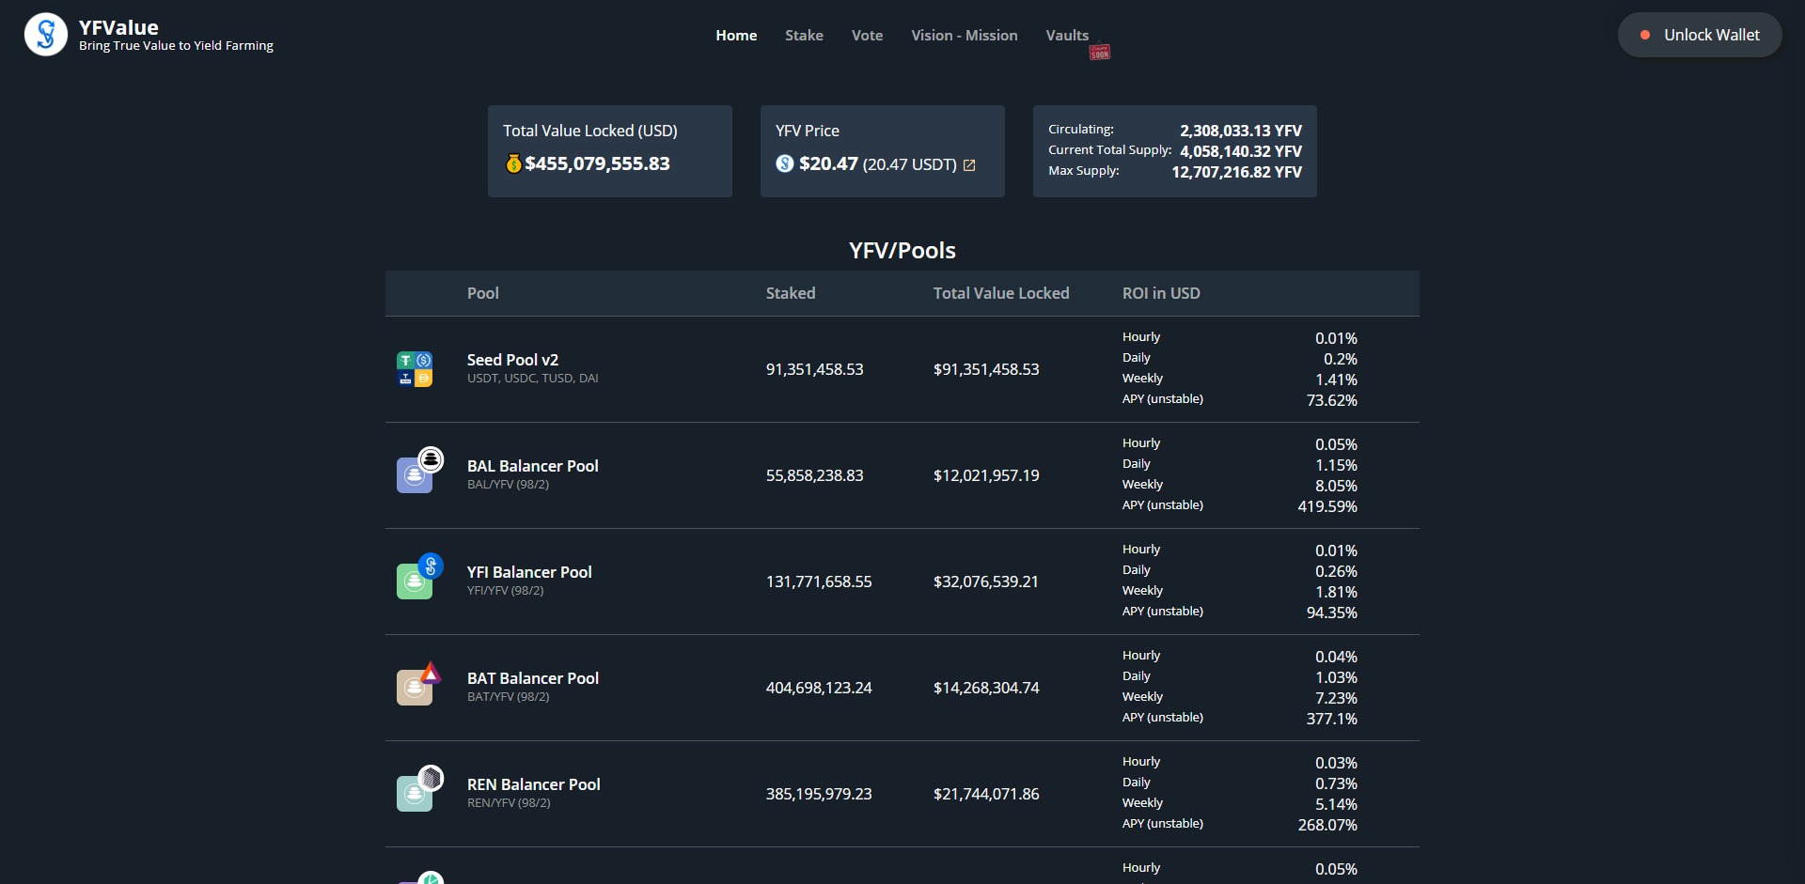Open the REN Balancer Pool title
1805x884 pixels.
pos(533,784)
